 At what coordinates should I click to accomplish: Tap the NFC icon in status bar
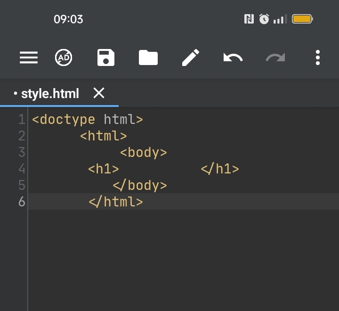249,19
